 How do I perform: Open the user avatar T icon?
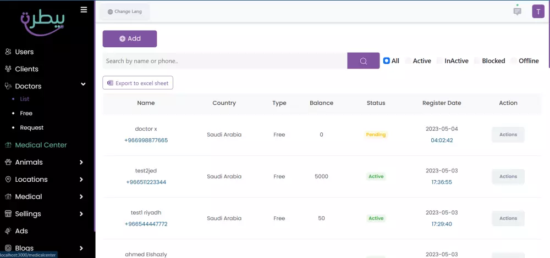pos(538,12)
